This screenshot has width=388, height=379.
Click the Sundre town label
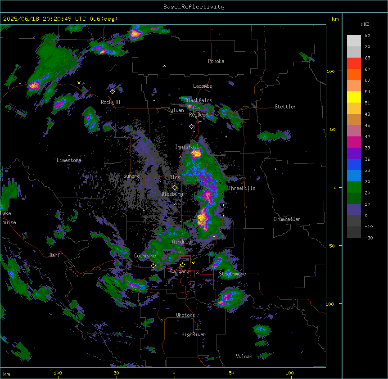coord(131,176)
